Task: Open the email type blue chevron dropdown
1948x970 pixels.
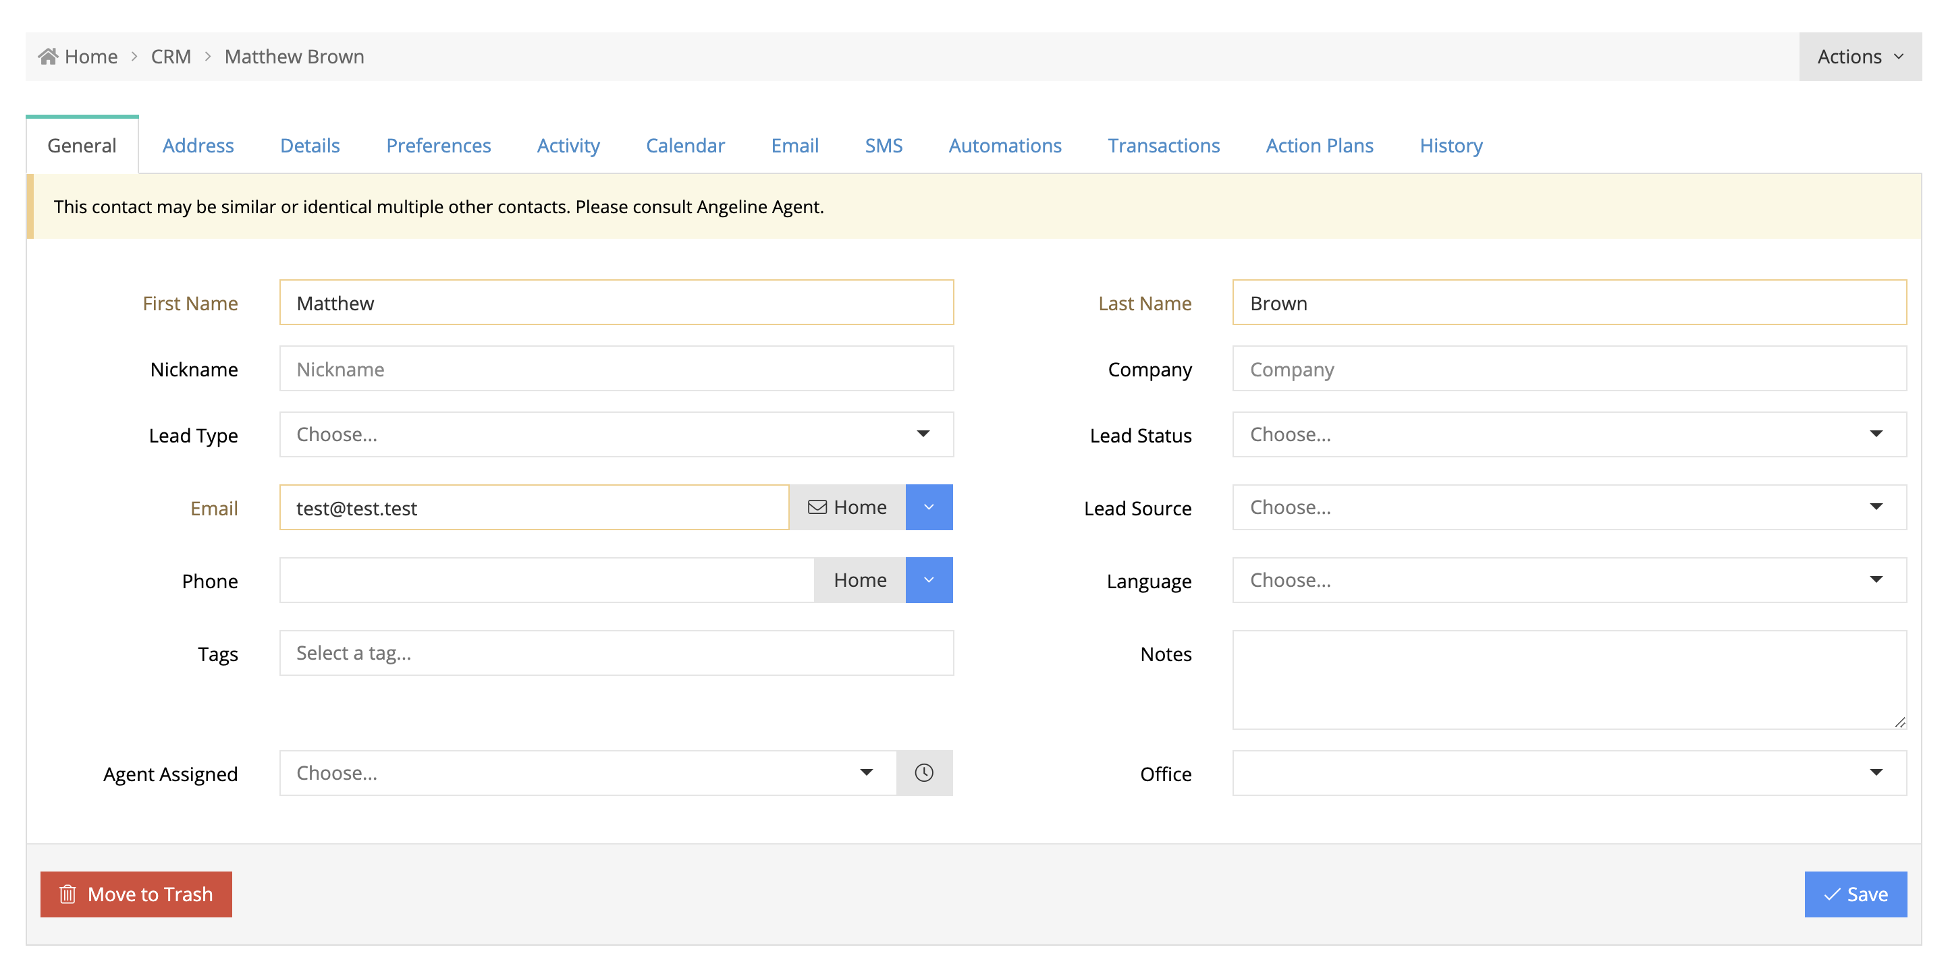Action: click(x=929, y=507)
